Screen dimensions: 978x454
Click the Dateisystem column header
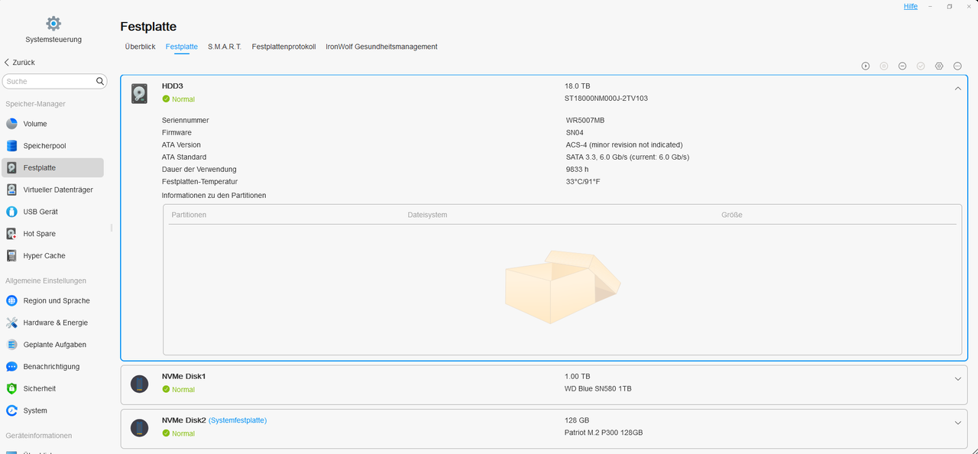pyautogui.click(x=427, y=215)
